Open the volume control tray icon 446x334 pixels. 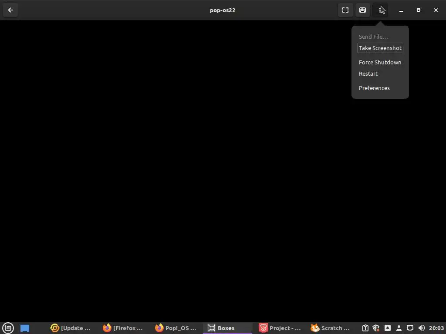point(422,328)
